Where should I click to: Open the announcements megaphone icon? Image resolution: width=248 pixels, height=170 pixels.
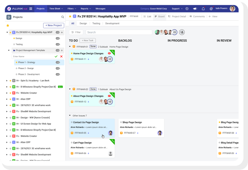click(195, 9)
